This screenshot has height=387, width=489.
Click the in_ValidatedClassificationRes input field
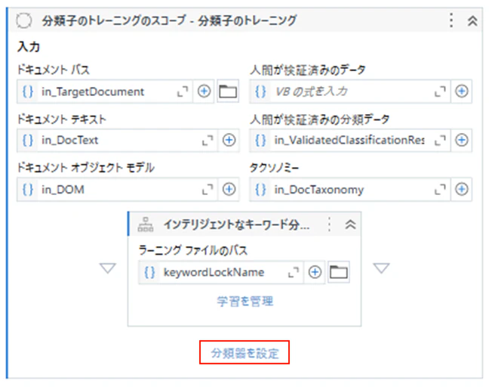pyautogui.click(x=350, y=140)
